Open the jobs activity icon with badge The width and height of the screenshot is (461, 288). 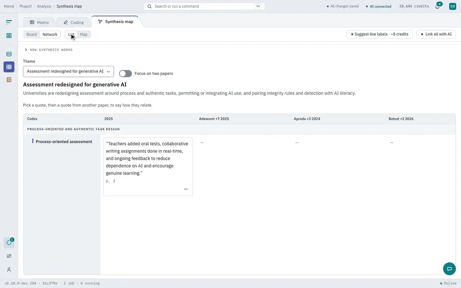[x=9, y=242]
